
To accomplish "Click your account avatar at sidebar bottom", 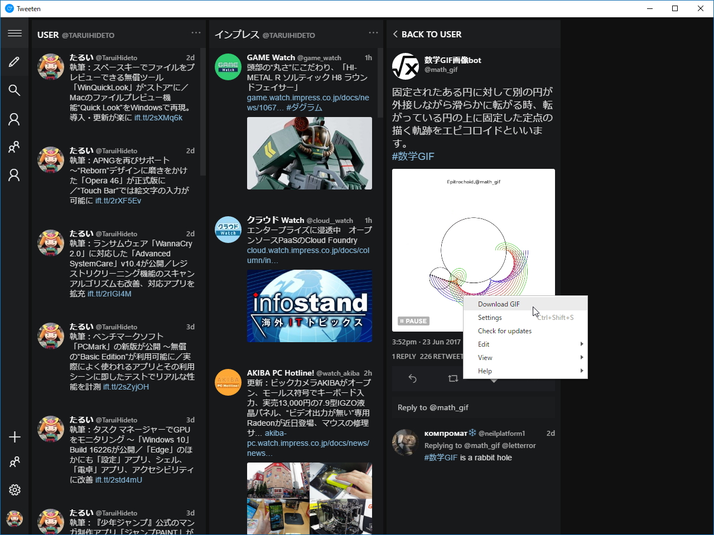I will (x=15, y=519).
